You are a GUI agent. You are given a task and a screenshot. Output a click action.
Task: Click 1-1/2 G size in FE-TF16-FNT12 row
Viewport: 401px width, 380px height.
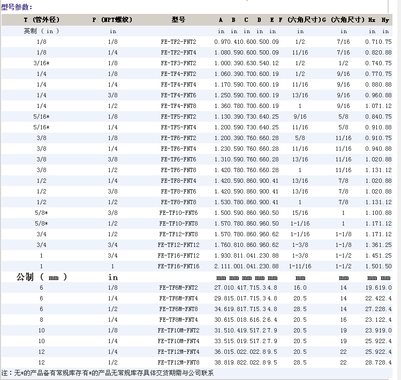[344, 256]
